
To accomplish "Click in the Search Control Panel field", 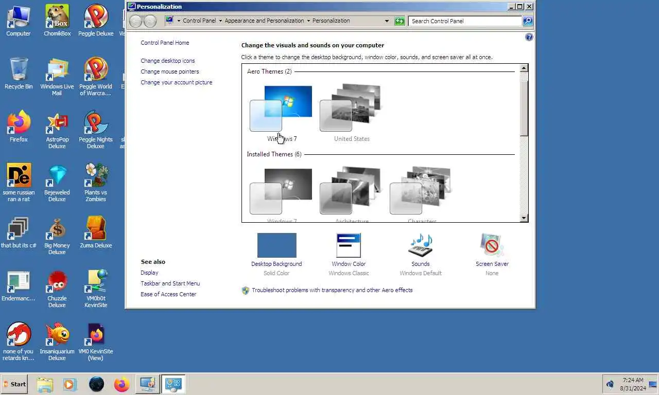I will [466, 21].
